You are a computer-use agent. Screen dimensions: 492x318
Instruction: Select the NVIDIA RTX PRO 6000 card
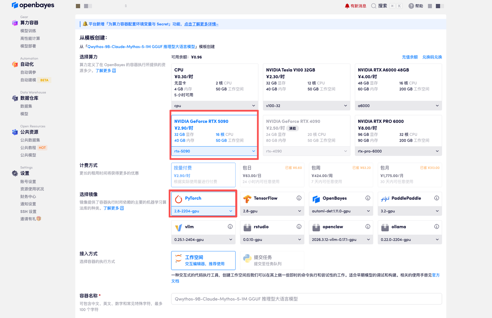398,135
